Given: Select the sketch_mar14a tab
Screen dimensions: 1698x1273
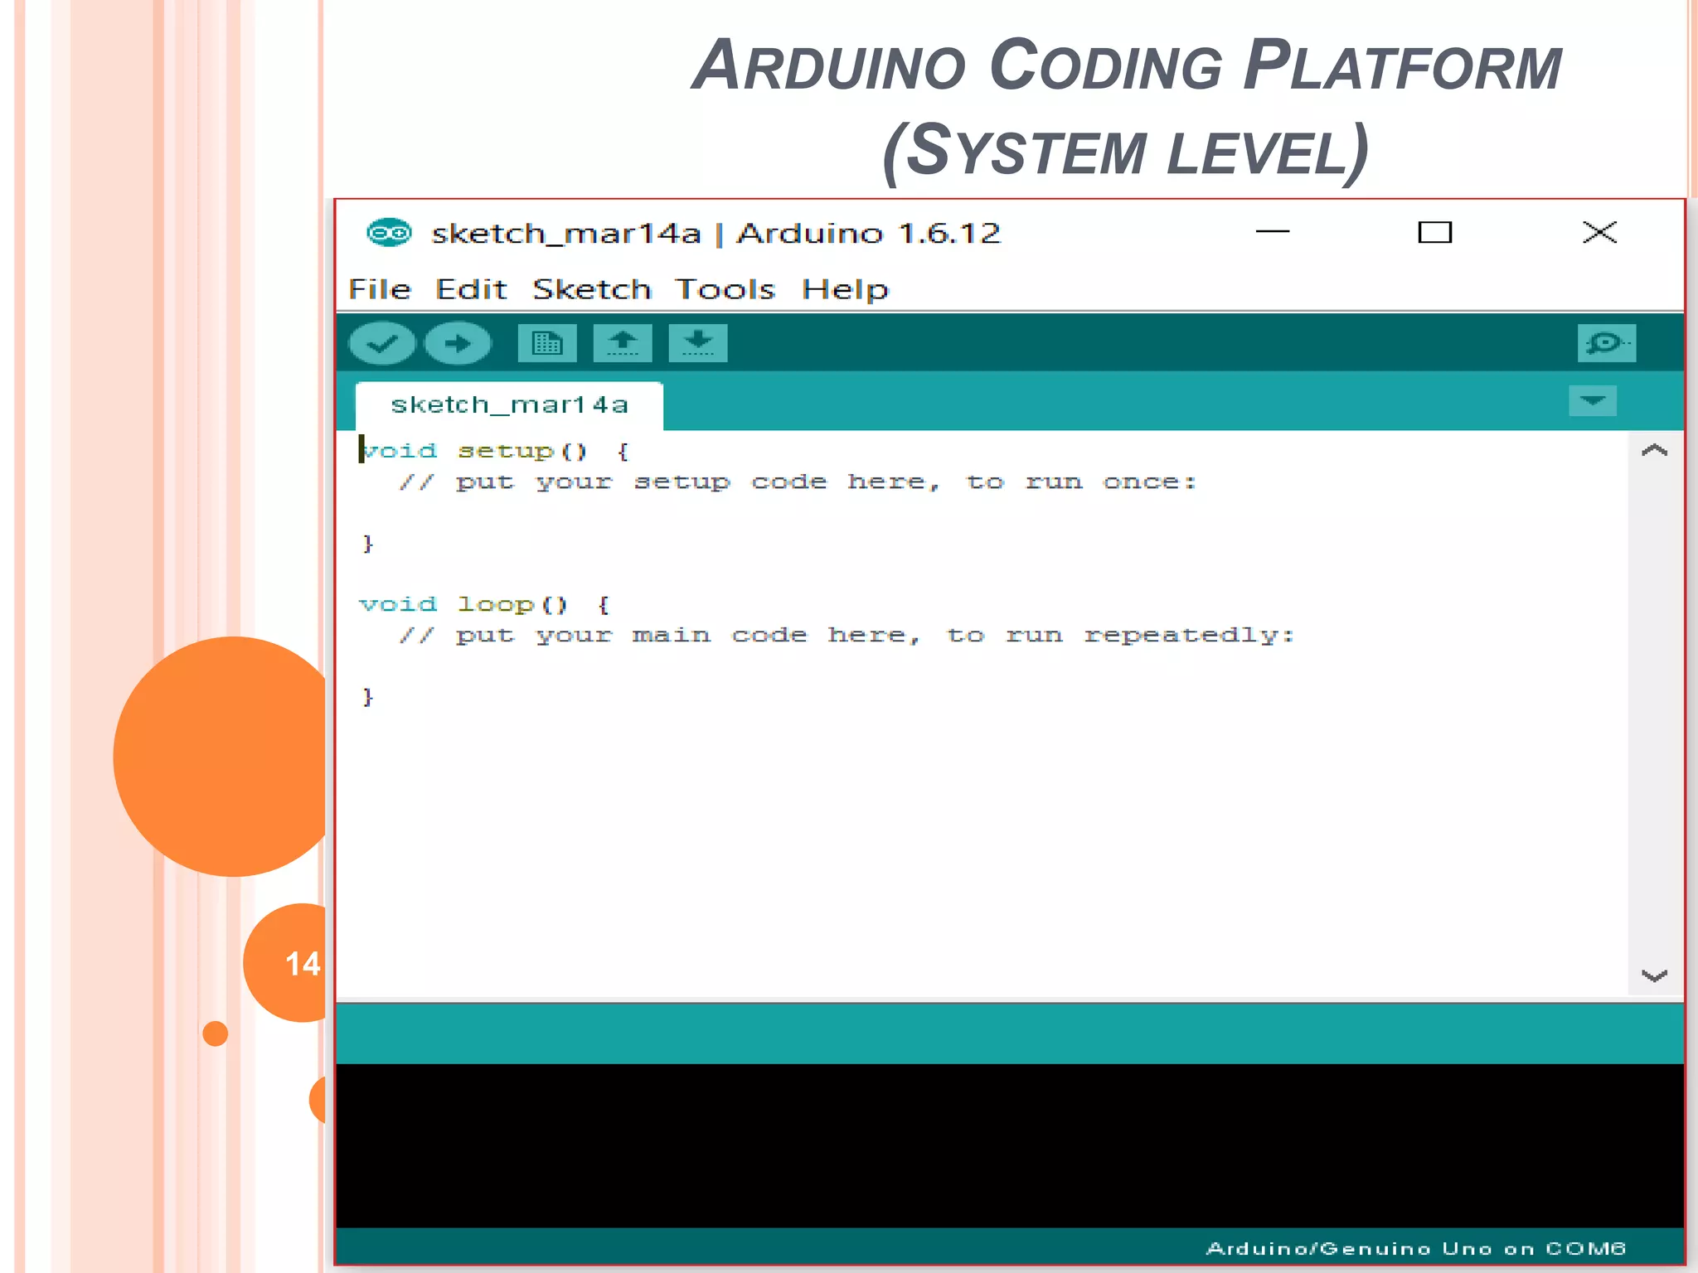Looking at the screenshot, I should (509, 405).
